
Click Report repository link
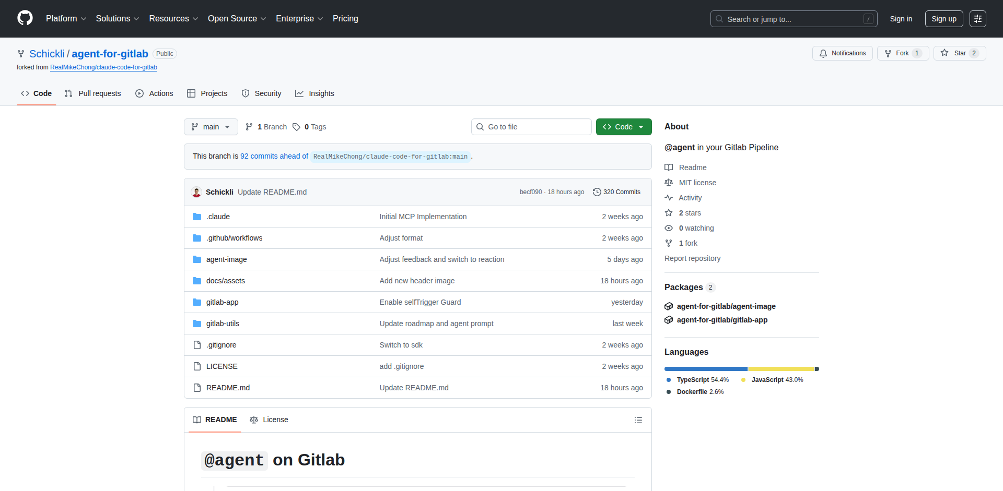click(692, 258)
